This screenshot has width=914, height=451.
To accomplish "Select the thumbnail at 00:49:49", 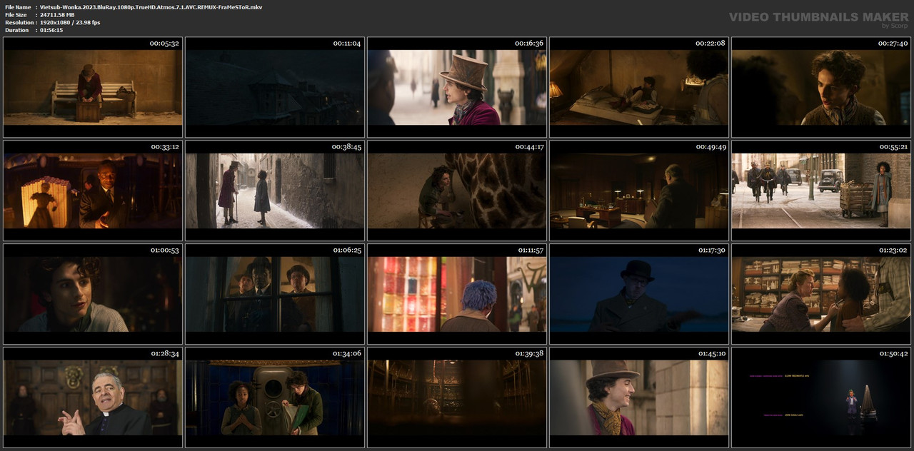I will [639, 191].
